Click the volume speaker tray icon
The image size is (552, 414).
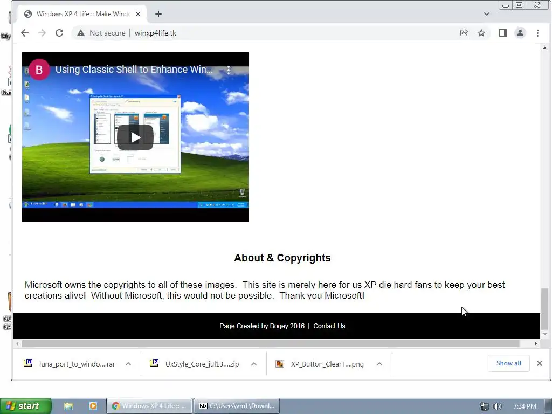click(x=497, y=406)
